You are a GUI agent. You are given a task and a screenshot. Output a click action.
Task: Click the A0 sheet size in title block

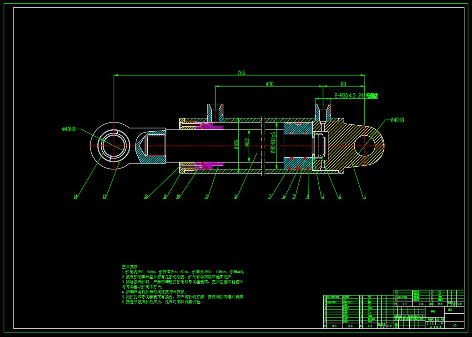point(454,326)
